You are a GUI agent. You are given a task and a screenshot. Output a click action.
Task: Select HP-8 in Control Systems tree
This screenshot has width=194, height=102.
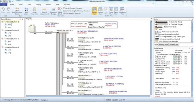coord(9,53)
